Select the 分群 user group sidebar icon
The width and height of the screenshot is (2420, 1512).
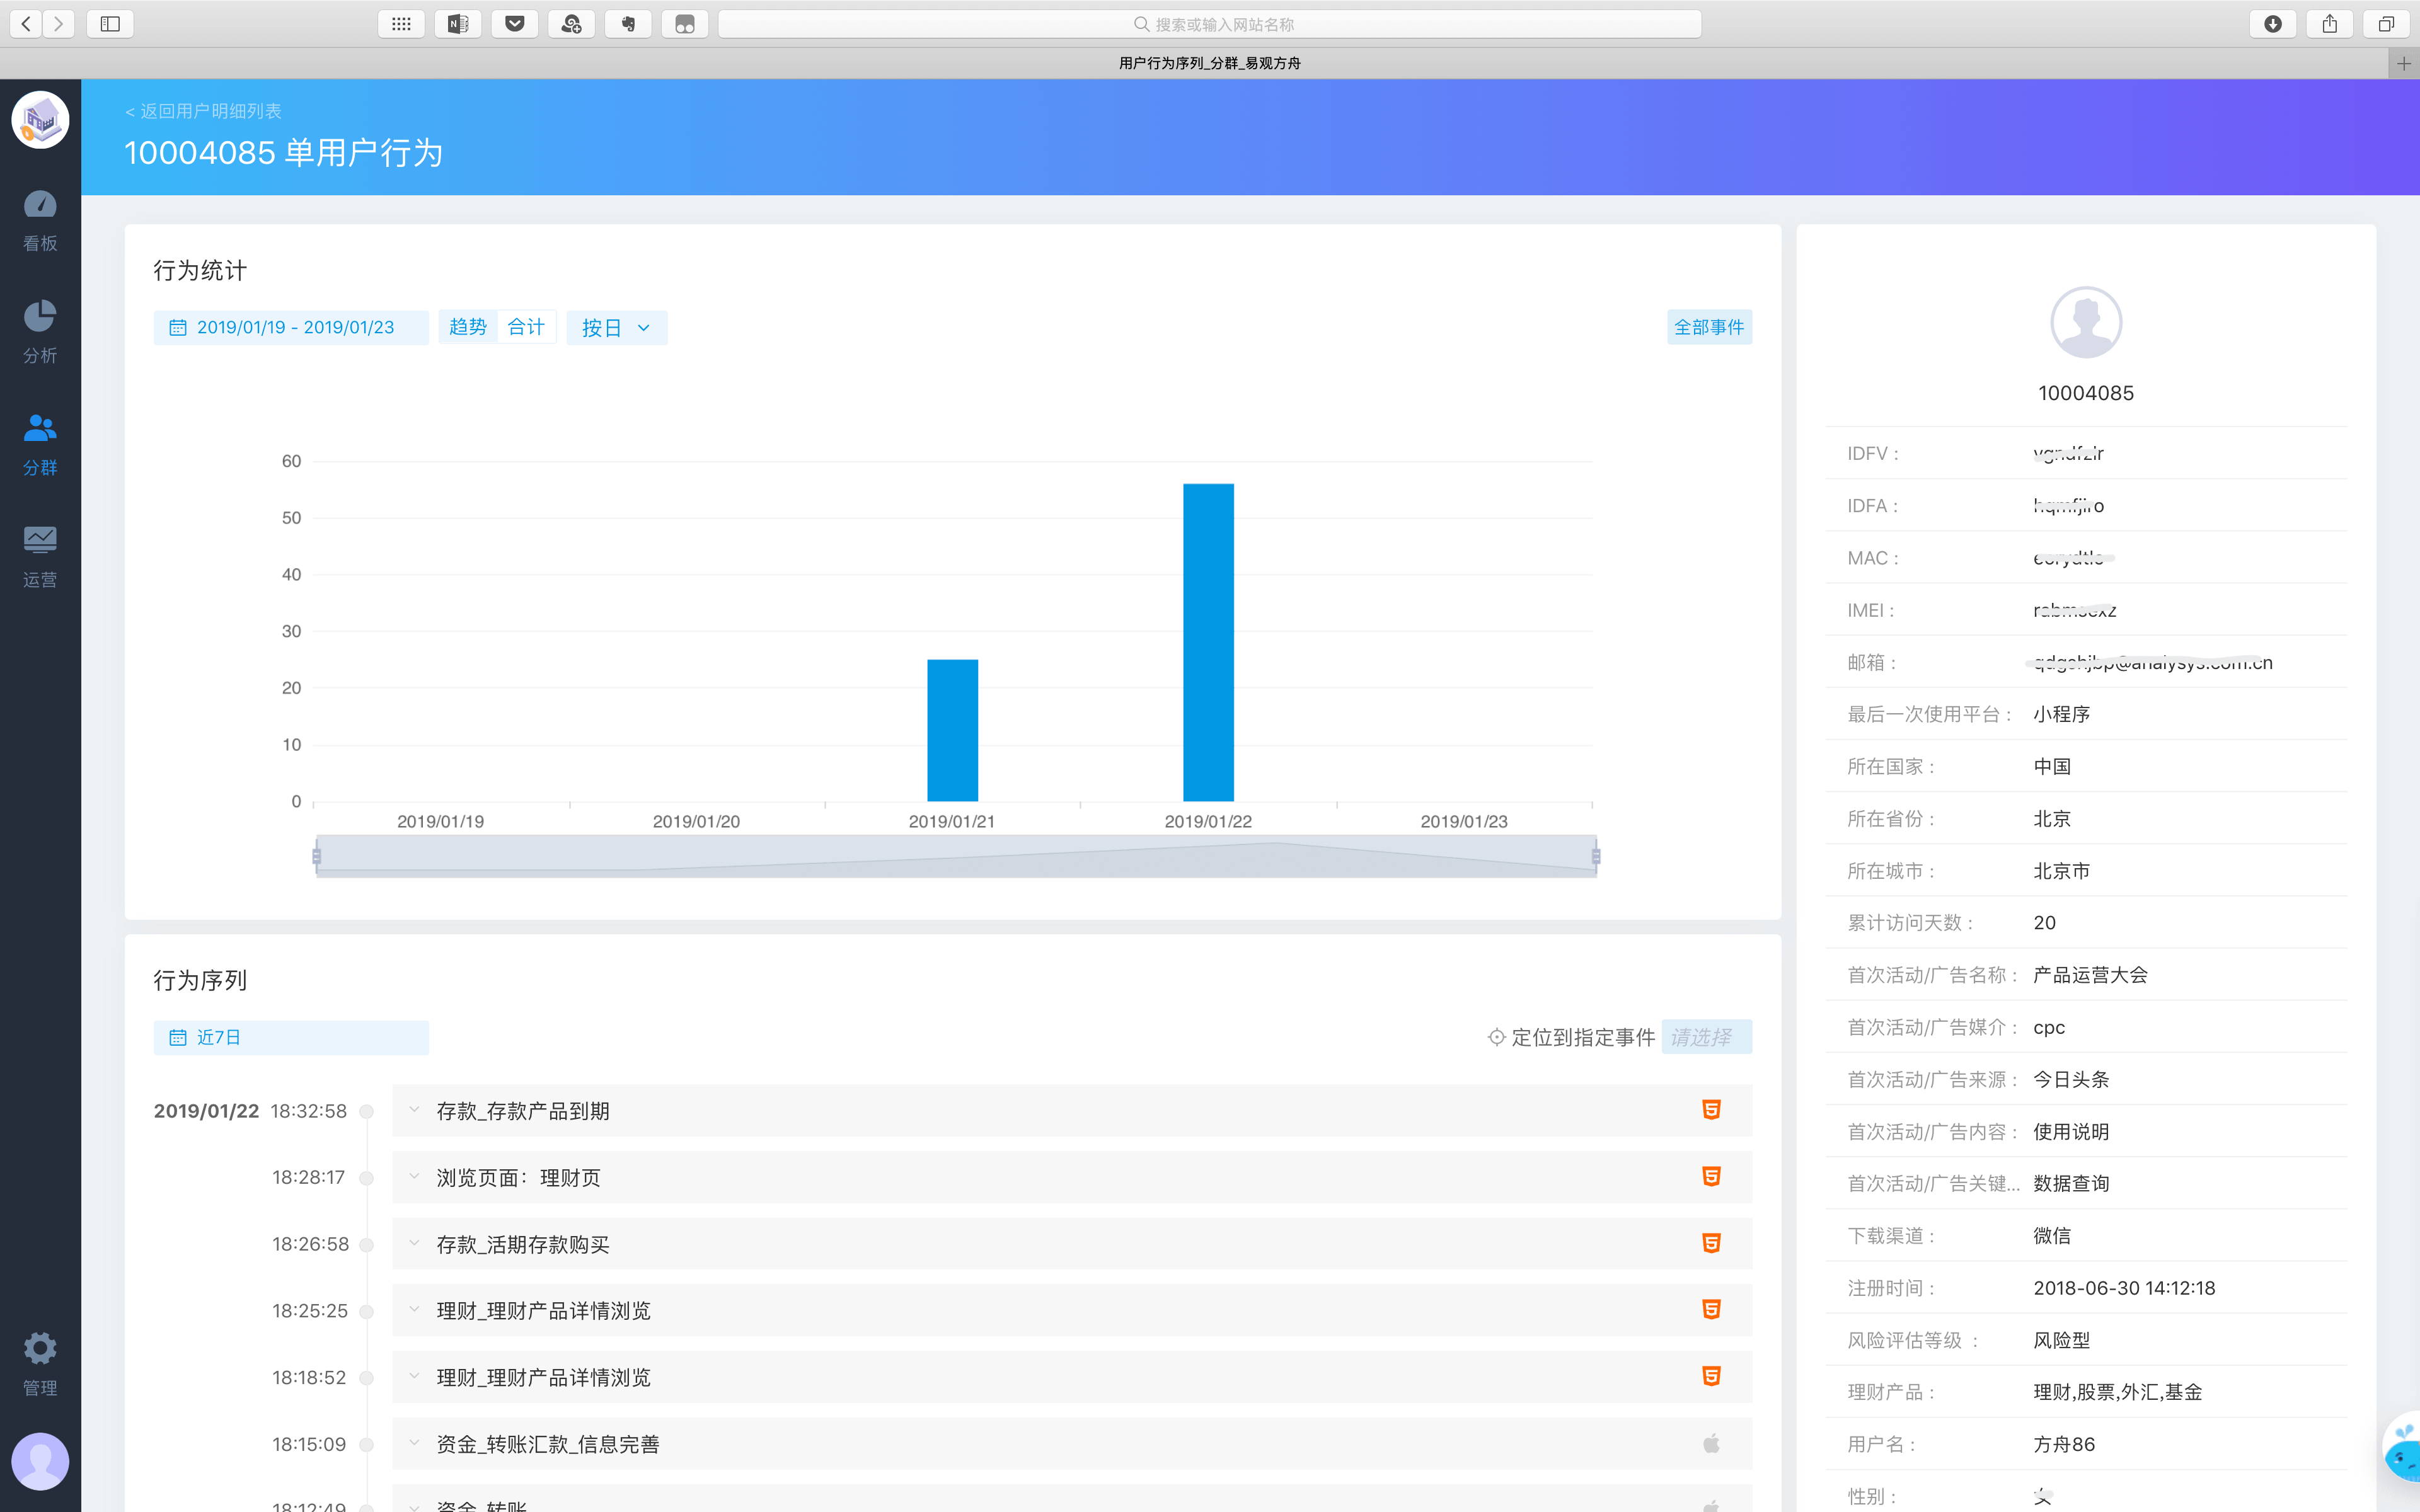[40, 445]
